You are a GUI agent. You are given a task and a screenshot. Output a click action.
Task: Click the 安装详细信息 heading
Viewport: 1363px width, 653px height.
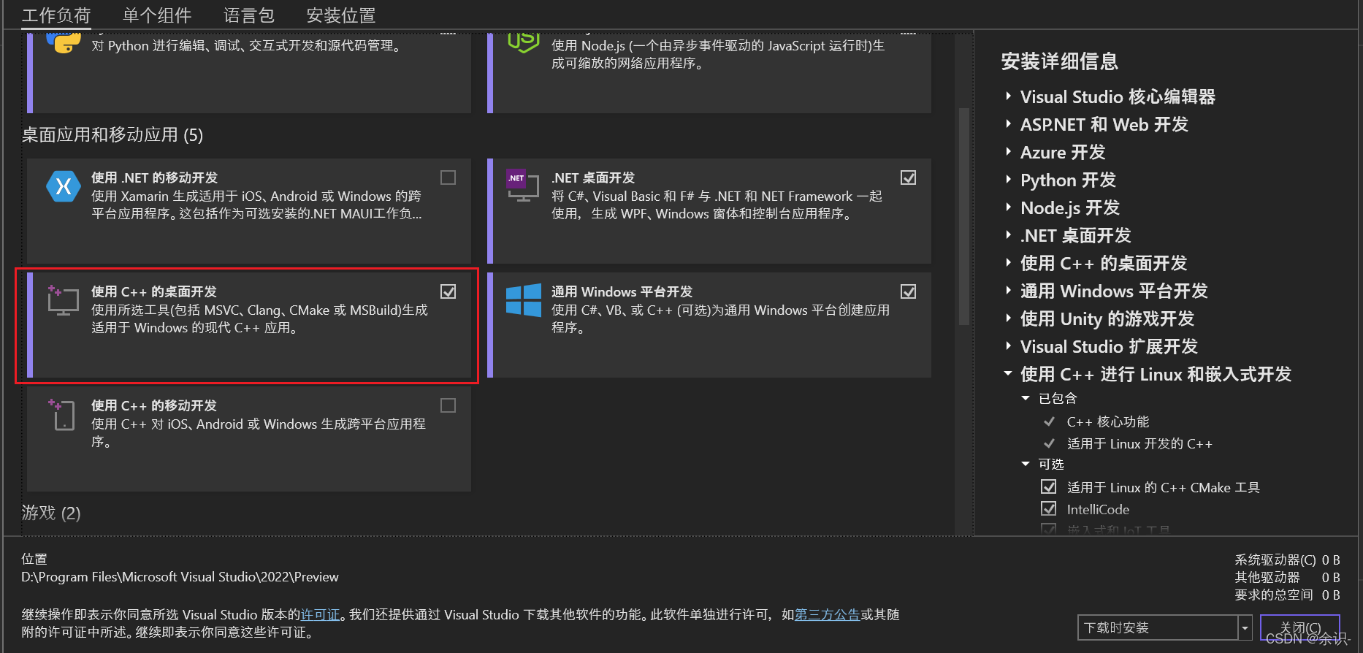[x=1059, y=61]
